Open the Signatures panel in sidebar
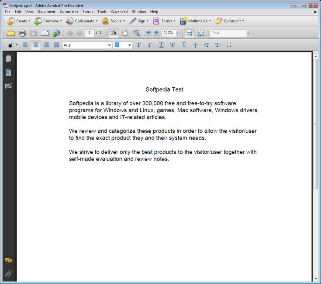 pos(8,86)
